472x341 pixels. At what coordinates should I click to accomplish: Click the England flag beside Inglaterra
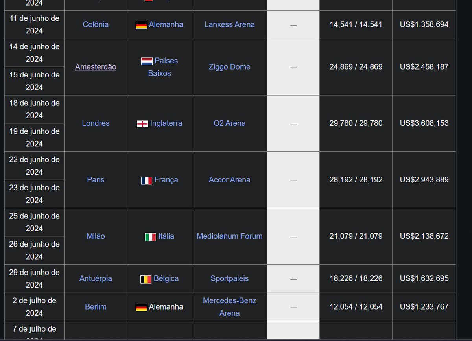(142, 123)
